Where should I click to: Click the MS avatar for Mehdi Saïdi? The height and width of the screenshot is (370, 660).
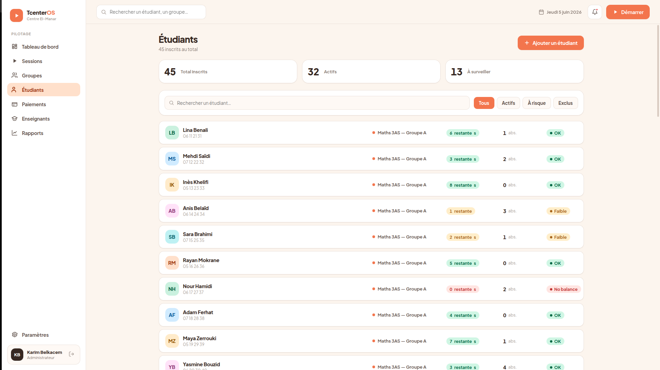[x=172, y=159]
